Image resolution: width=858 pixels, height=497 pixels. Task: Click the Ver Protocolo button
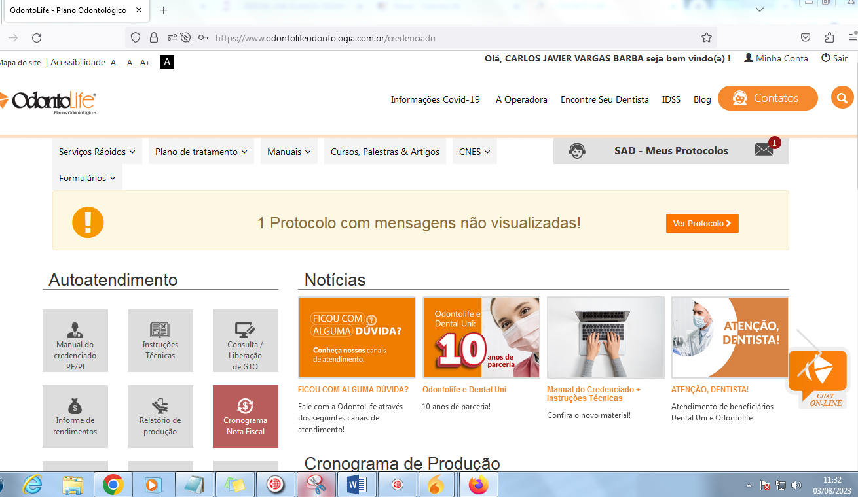click(x=702, y=224)
